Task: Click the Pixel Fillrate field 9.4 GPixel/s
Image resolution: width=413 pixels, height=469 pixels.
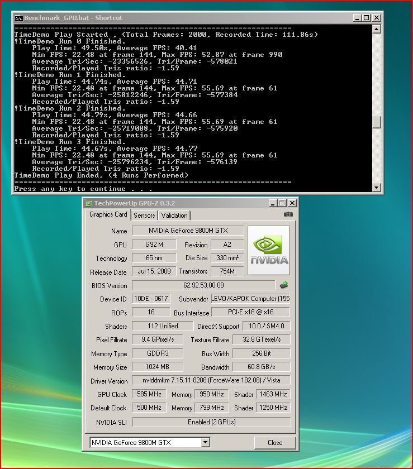Action: [158, 339]
